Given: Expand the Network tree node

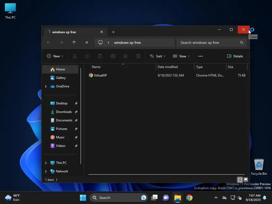Looking at the screenshot, I should tap(46, 171).
